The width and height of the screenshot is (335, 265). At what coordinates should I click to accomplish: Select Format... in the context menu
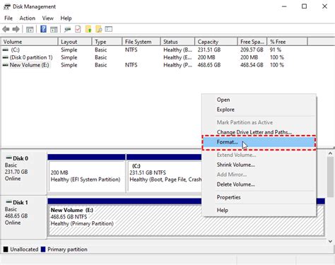click(259, 142)
